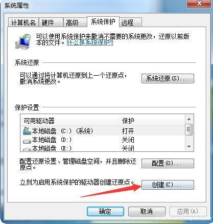Click the 配置(O)... button
The height and width of the screenshot is (224, 213).
click(168, 163)
